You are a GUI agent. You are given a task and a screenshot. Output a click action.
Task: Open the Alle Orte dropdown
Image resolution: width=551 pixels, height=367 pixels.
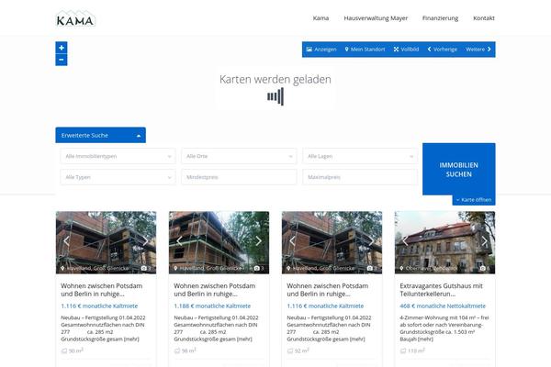[x=239, y=156]
